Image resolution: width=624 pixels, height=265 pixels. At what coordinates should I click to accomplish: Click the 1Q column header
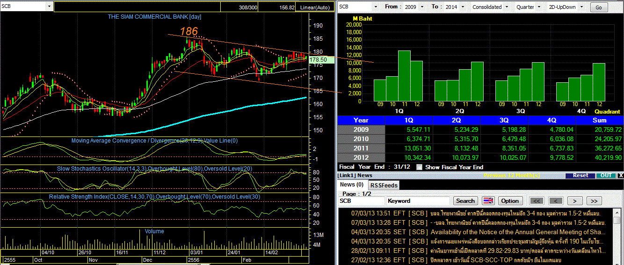click(x=409, y=120)
